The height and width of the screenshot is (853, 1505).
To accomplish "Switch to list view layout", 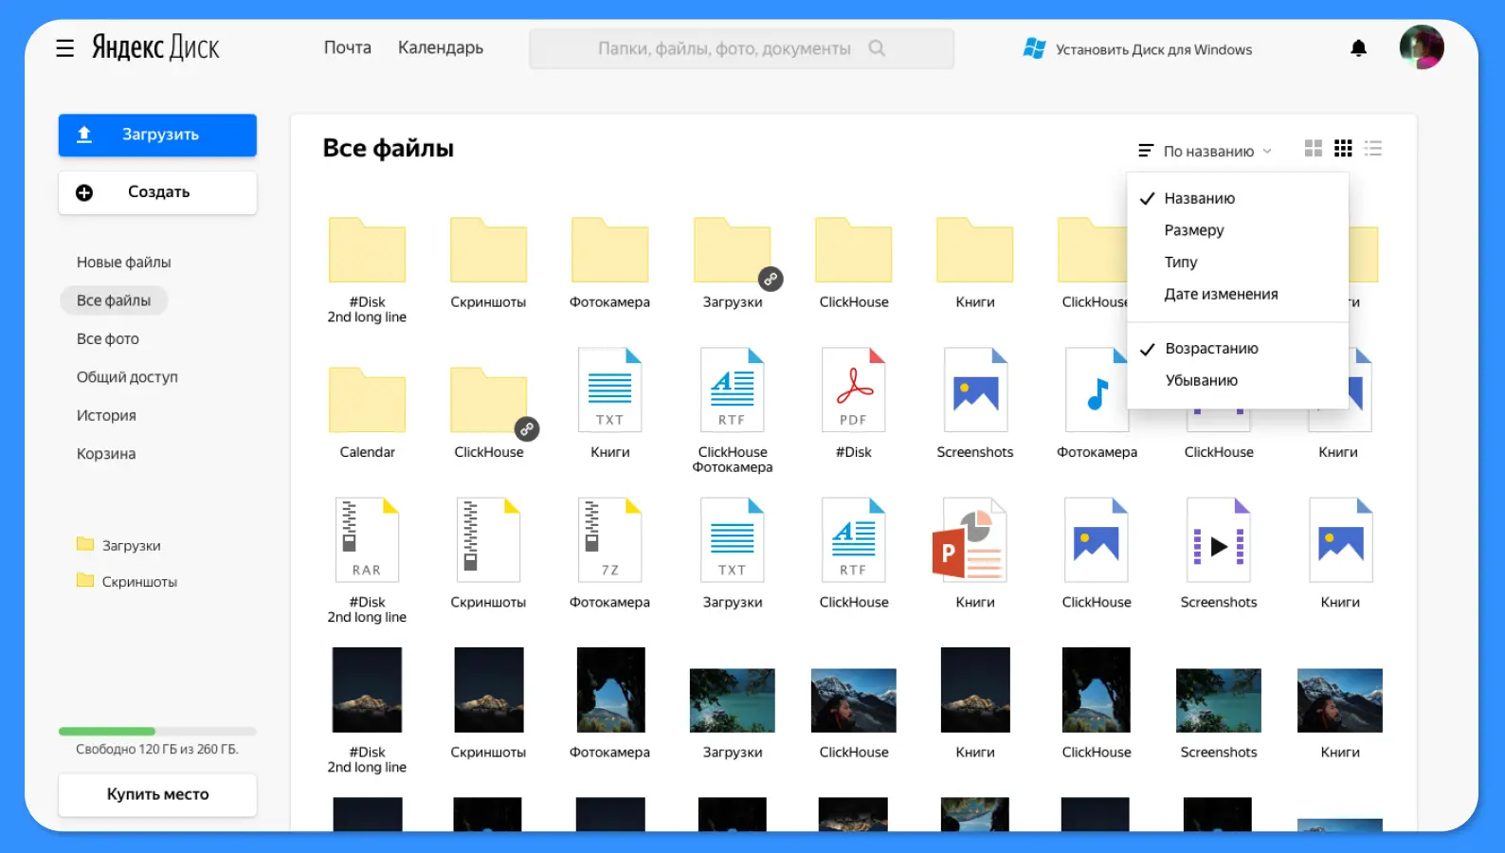I will pyautogui.click(x=1373, y=149).
